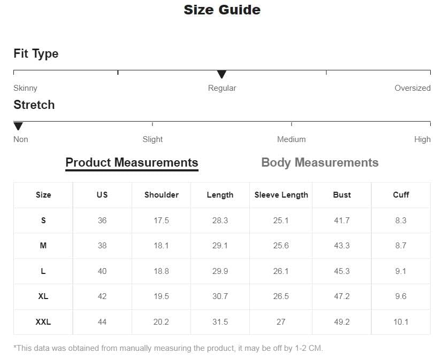Click the High label on Stretch scale
This screenshot has width=442, height=361.
[x=422, y=139]
